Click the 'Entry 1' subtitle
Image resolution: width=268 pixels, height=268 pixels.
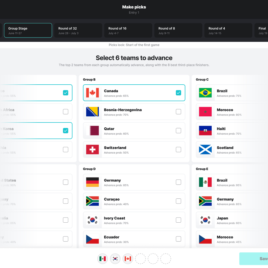pos(134,13)
